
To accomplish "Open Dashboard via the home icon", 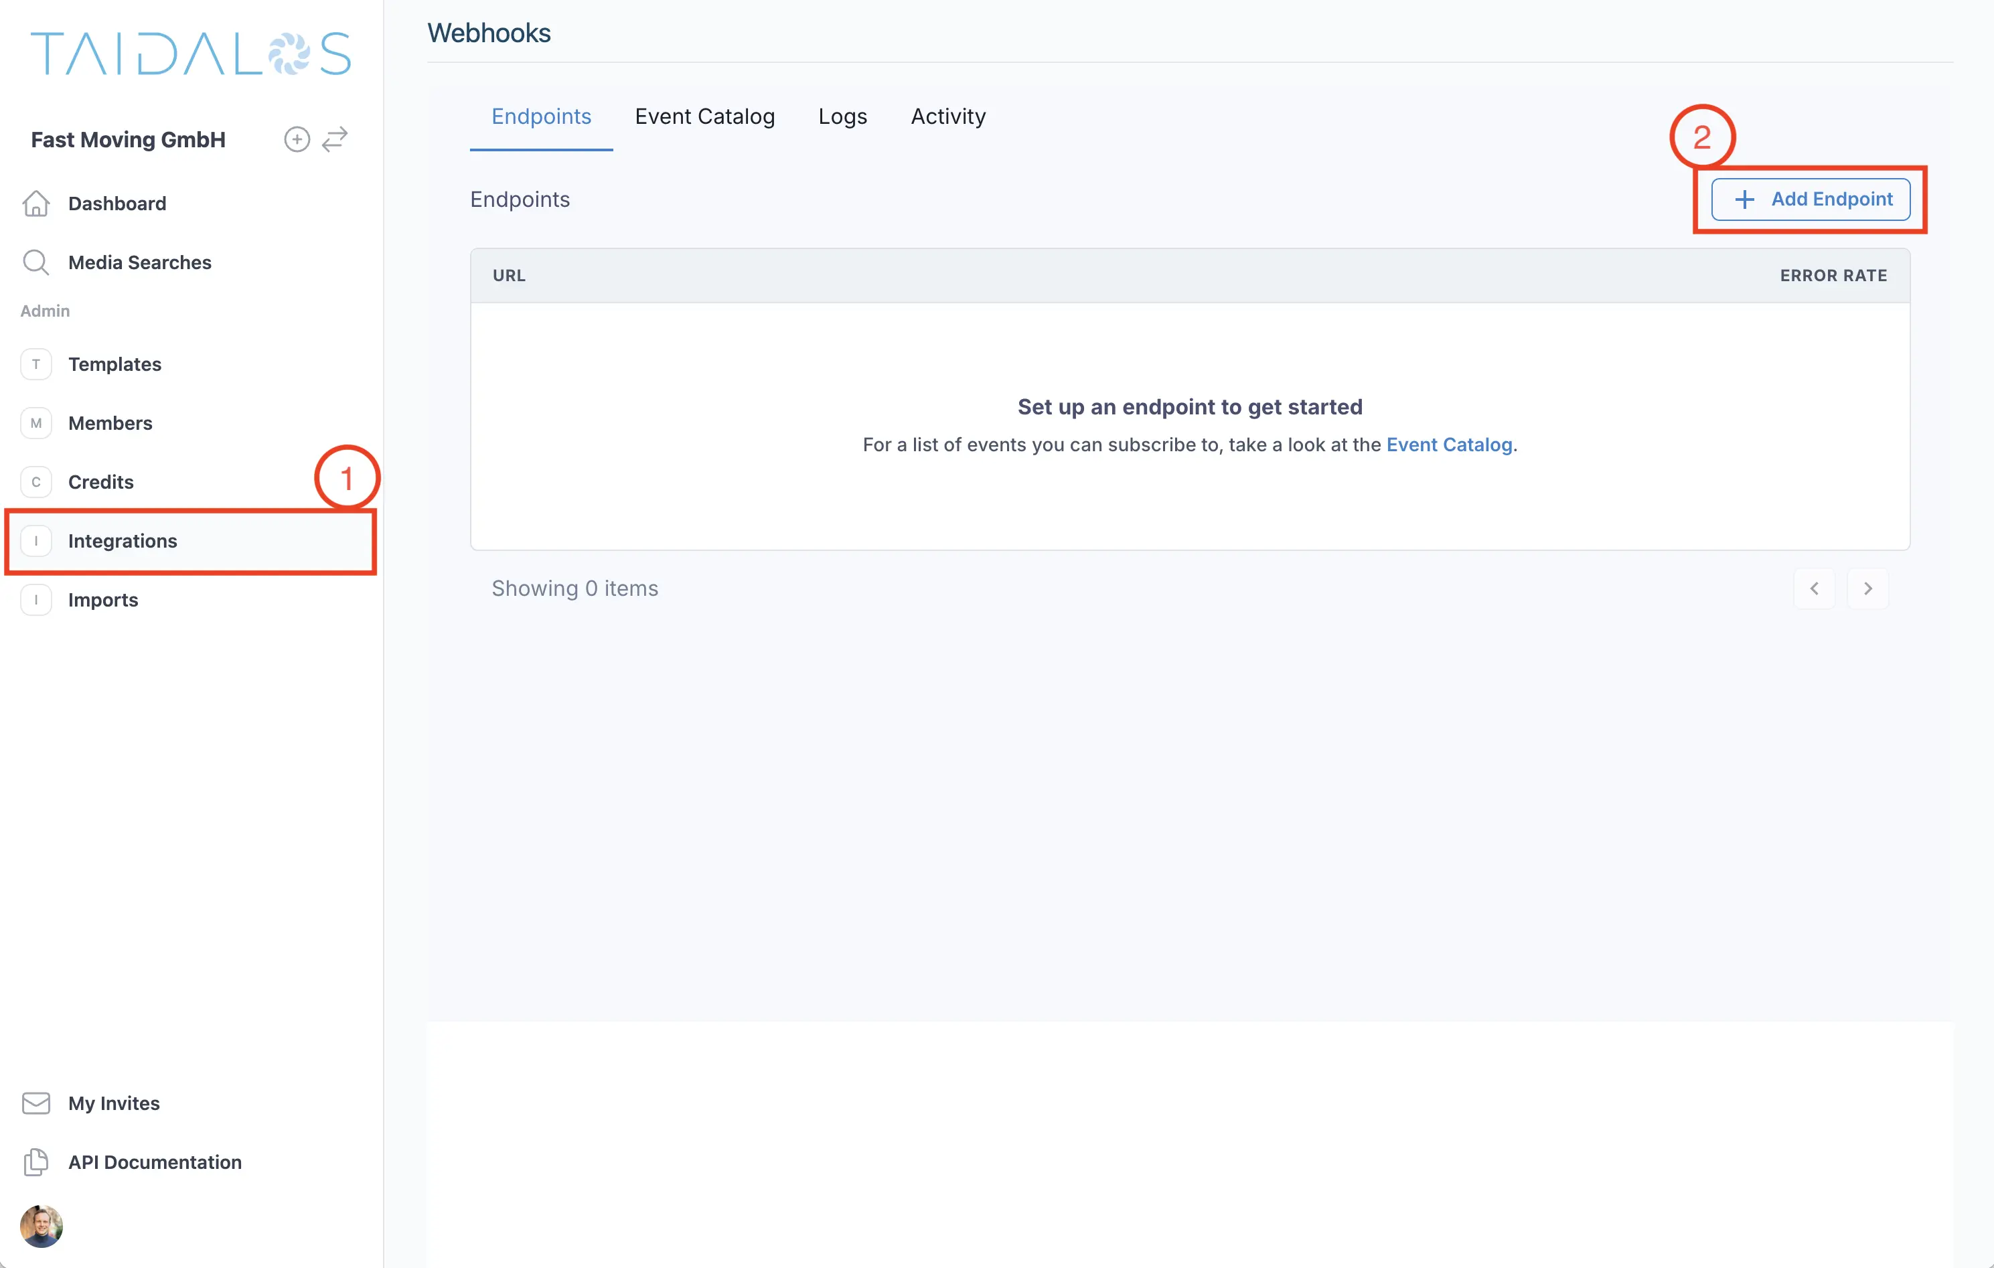I will tap(36, 203).
